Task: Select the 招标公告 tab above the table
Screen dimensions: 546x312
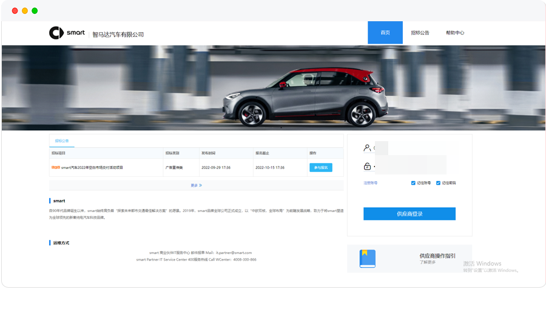Action: point(62,141)
